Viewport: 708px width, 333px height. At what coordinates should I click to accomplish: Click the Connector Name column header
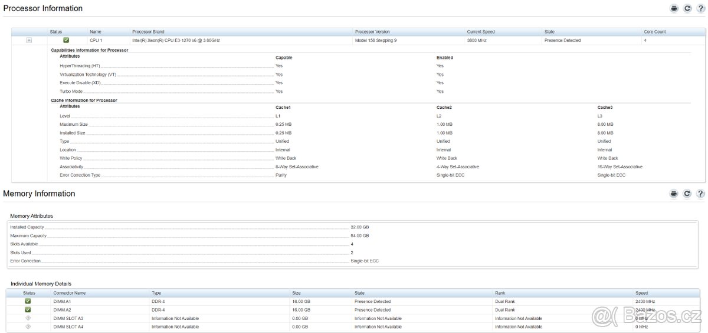pyautogui.click(x=70, y=292)
